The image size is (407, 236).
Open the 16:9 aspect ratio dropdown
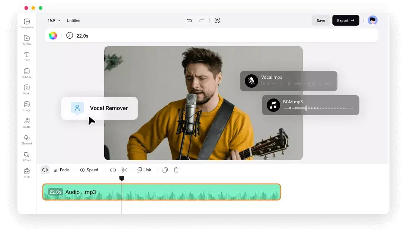[x=54, y=20]
